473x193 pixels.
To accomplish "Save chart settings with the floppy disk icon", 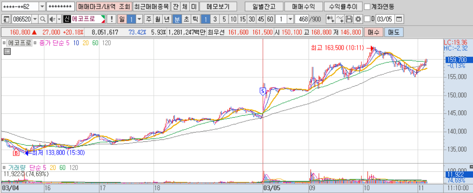I will 349,19.
